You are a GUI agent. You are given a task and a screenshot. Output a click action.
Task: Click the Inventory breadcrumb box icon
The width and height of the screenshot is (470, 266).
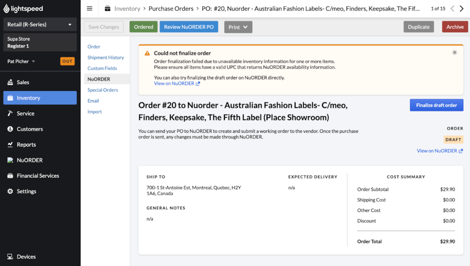[107, 9]
